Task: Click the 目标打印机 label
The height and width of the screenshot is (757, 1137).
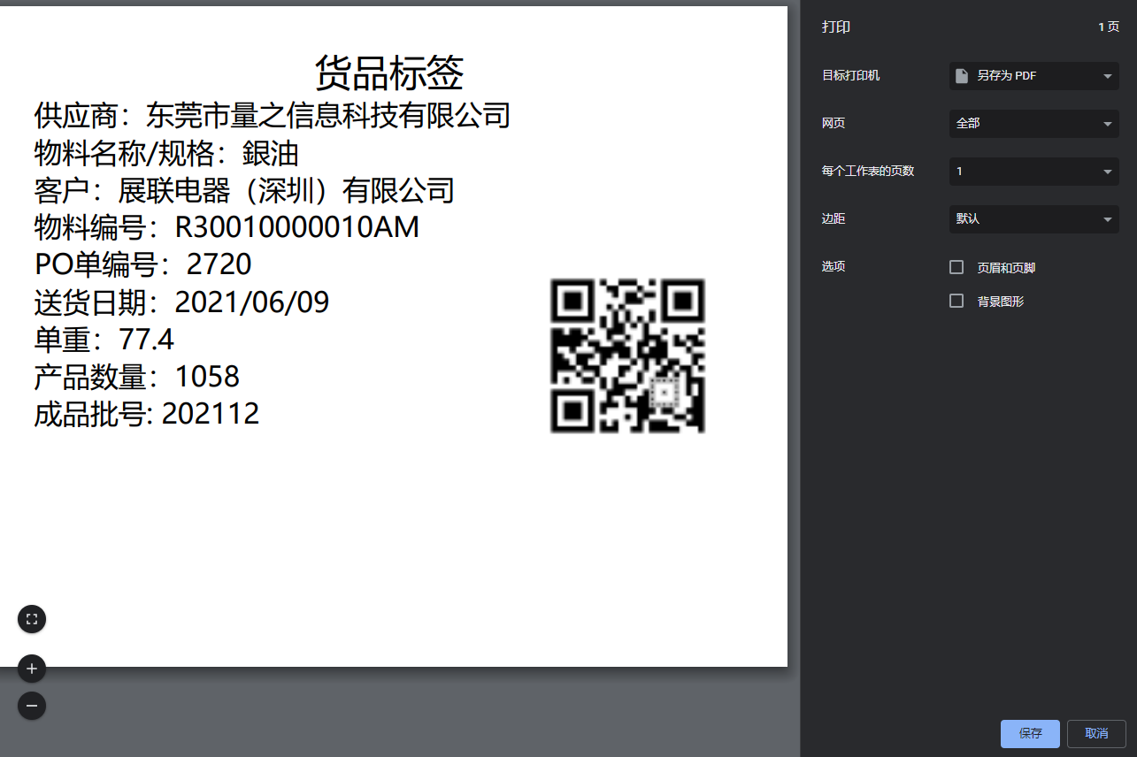Action: tap(851, 76)
